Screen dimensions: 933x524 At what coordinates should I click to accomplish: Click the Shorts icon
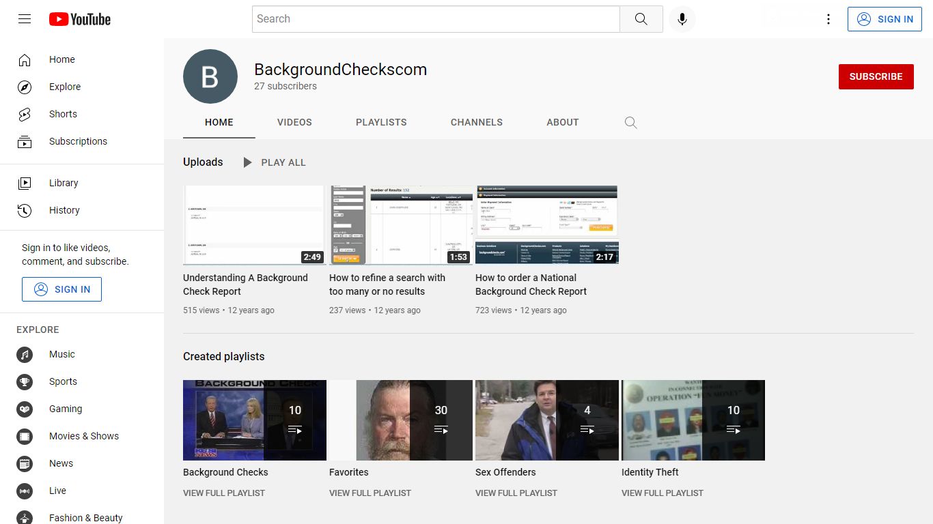click(x=25, y=115)
